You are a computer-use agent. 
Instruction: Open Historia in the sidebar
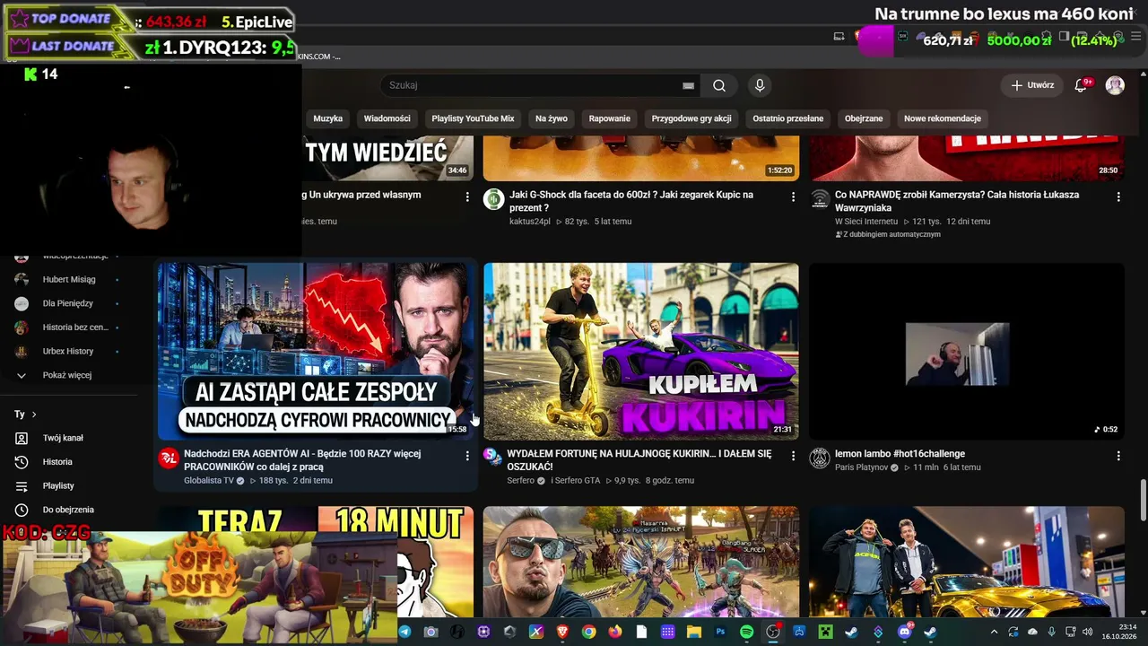[57, 462]
